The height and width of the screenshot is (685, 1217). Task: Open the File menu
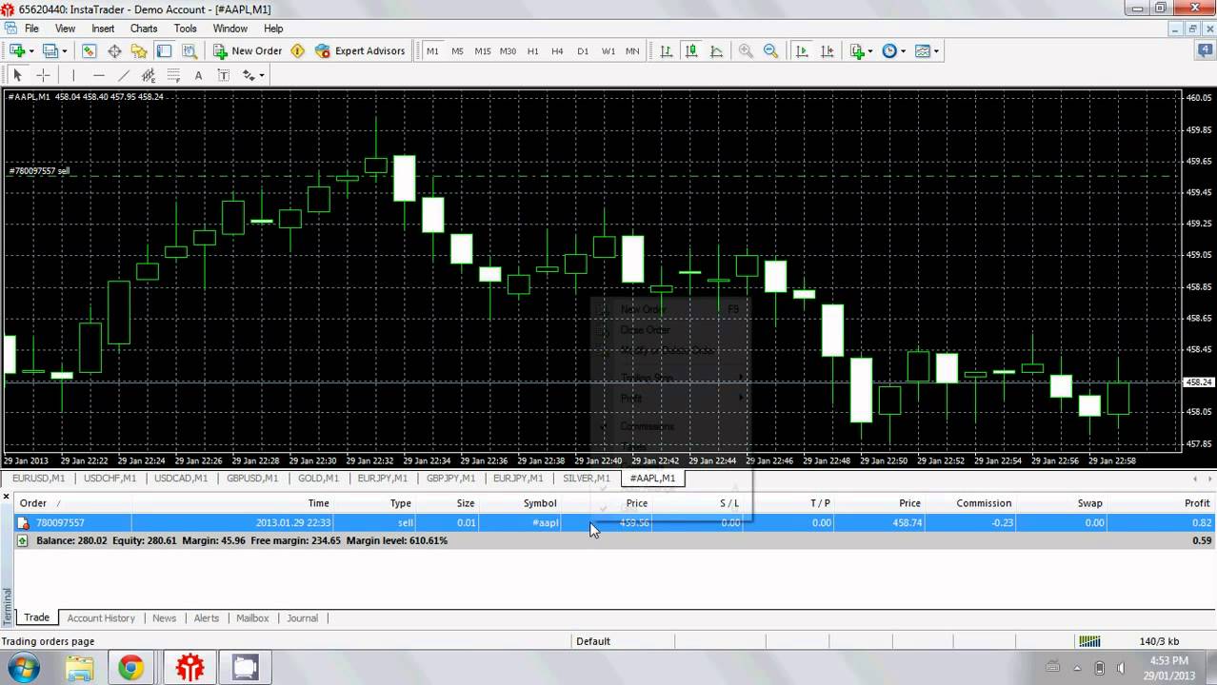click(x=31, y=29)
